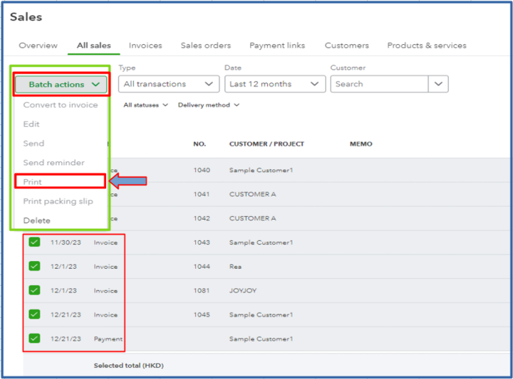Select Send in batch actions menu
This screenshot has height=379, width=513.
(x=33, y=144)
